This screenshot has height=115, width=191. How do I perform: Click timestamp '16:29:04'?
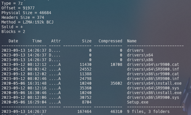37,102
